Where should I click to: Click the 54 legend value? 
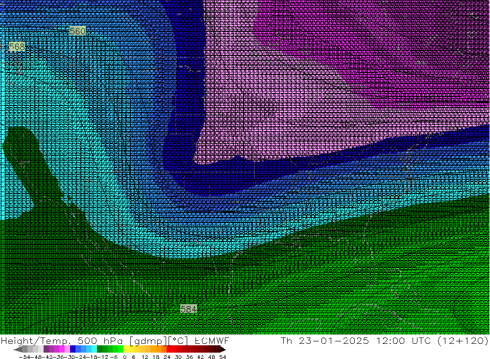tap(222, 357)
